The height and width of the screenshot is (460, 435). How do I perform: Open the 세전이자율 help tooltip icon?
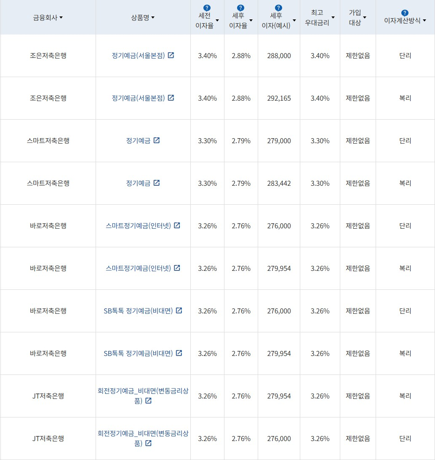tap(206, 7)
